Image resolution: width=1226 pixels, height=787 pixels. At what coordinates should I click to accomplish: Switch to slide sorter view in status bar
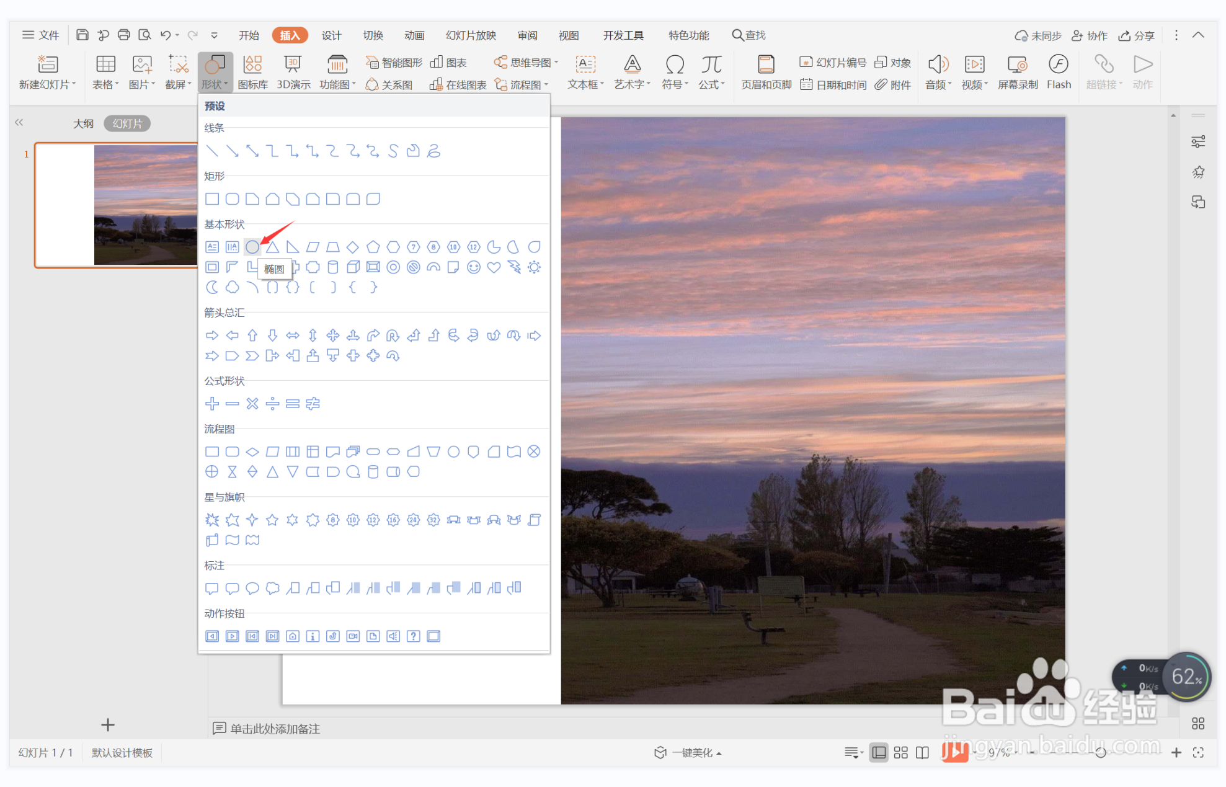click(900, 752)
